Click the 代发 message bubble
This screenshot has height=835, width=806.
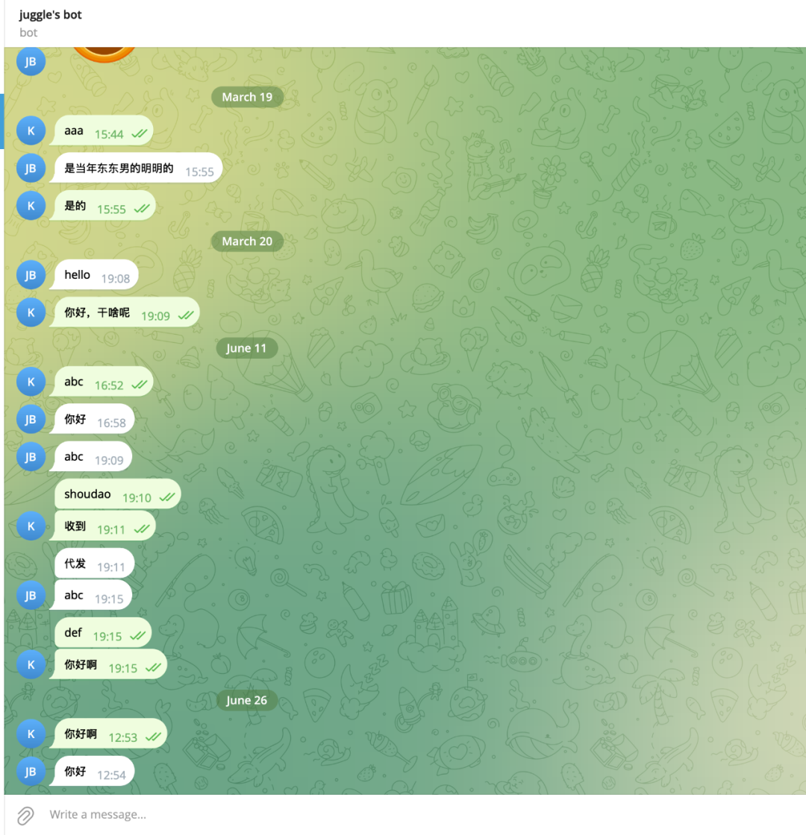click(x=94, y=564)
